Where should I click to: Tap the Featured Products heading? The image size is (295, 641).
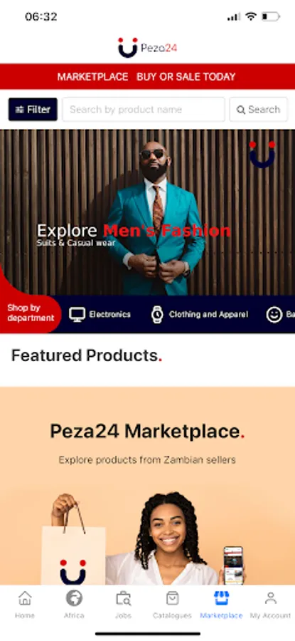coord(87,355)
